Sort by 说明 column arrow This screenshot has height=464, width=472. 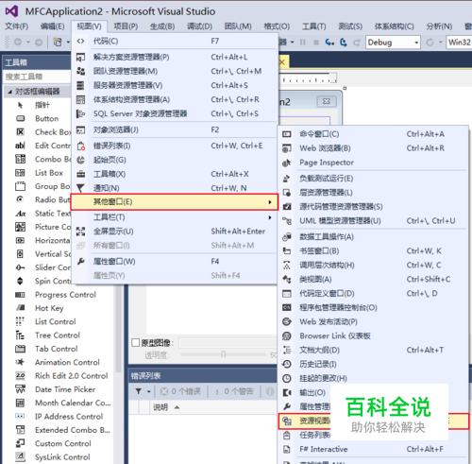tap(177, 407)
